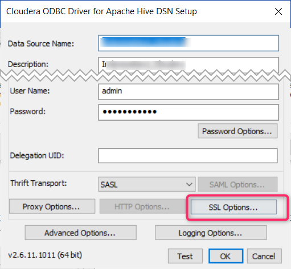
Task: Select the User Name field containing admin
Action: click(x=188, y=92)
